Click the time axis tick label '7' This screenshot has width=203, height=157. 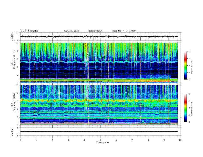(x=132, y=140)
